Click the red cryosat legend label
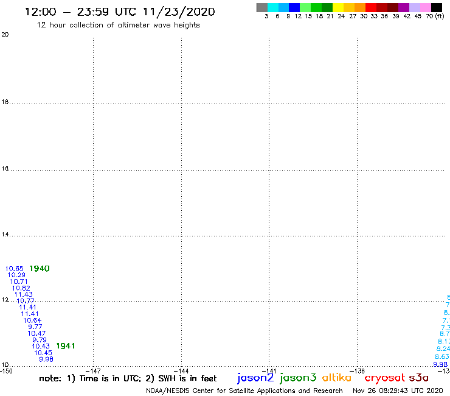 coord(384,378)
